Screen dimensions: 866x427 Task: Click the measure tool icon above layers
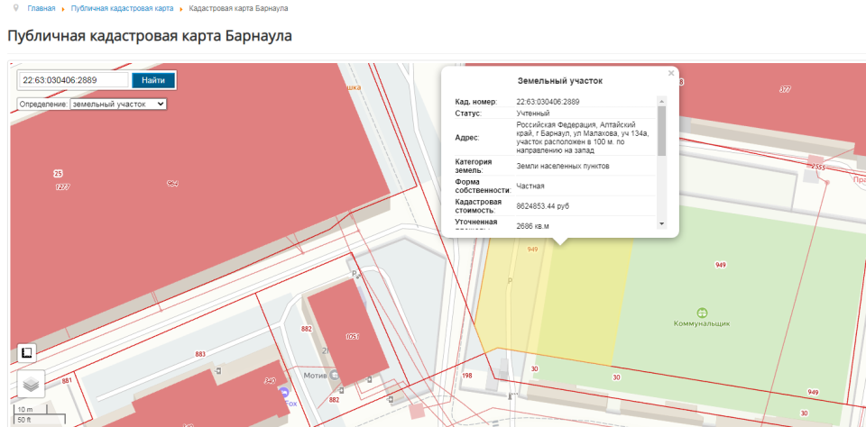pyautogui.click(x=27, y=352)
